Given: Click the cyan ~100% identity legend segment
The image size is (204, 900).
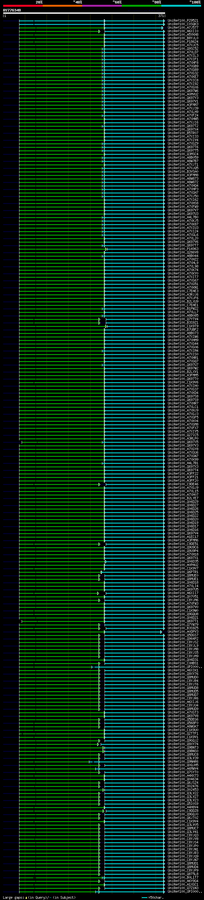Looking at the screenshot, I should (x=181, y=6).
